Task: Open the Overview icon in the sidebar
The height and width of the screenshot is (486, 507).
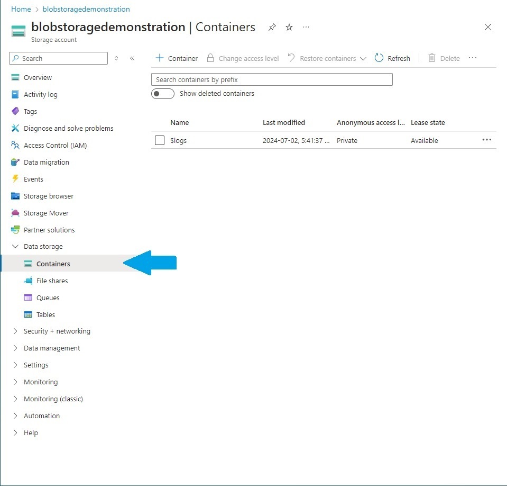Action: point(15,77)
